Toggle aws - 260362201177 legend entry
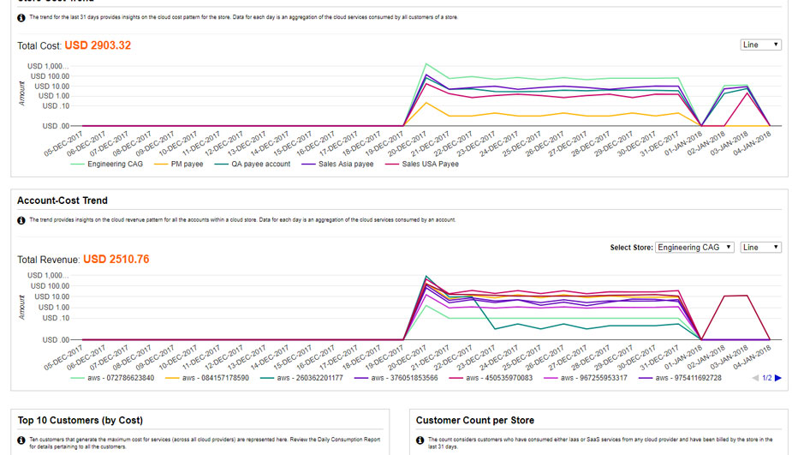Image resolution: width=792 pixels, height=455 pixels. (x=302, y=378)
